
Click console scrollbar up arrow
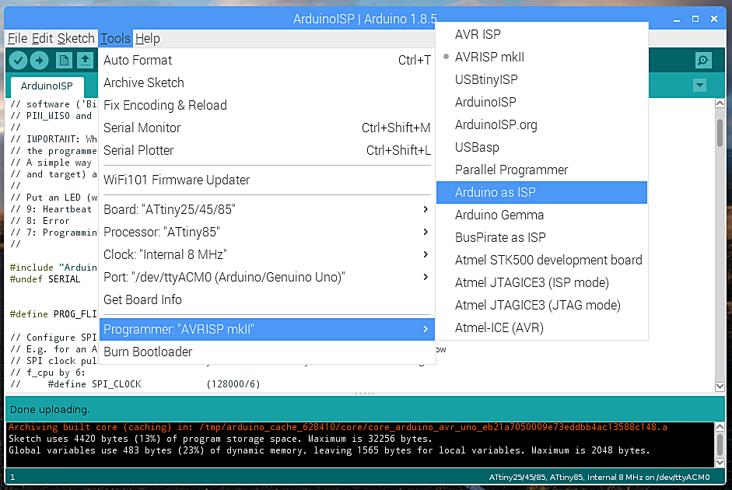pos(720,427)
